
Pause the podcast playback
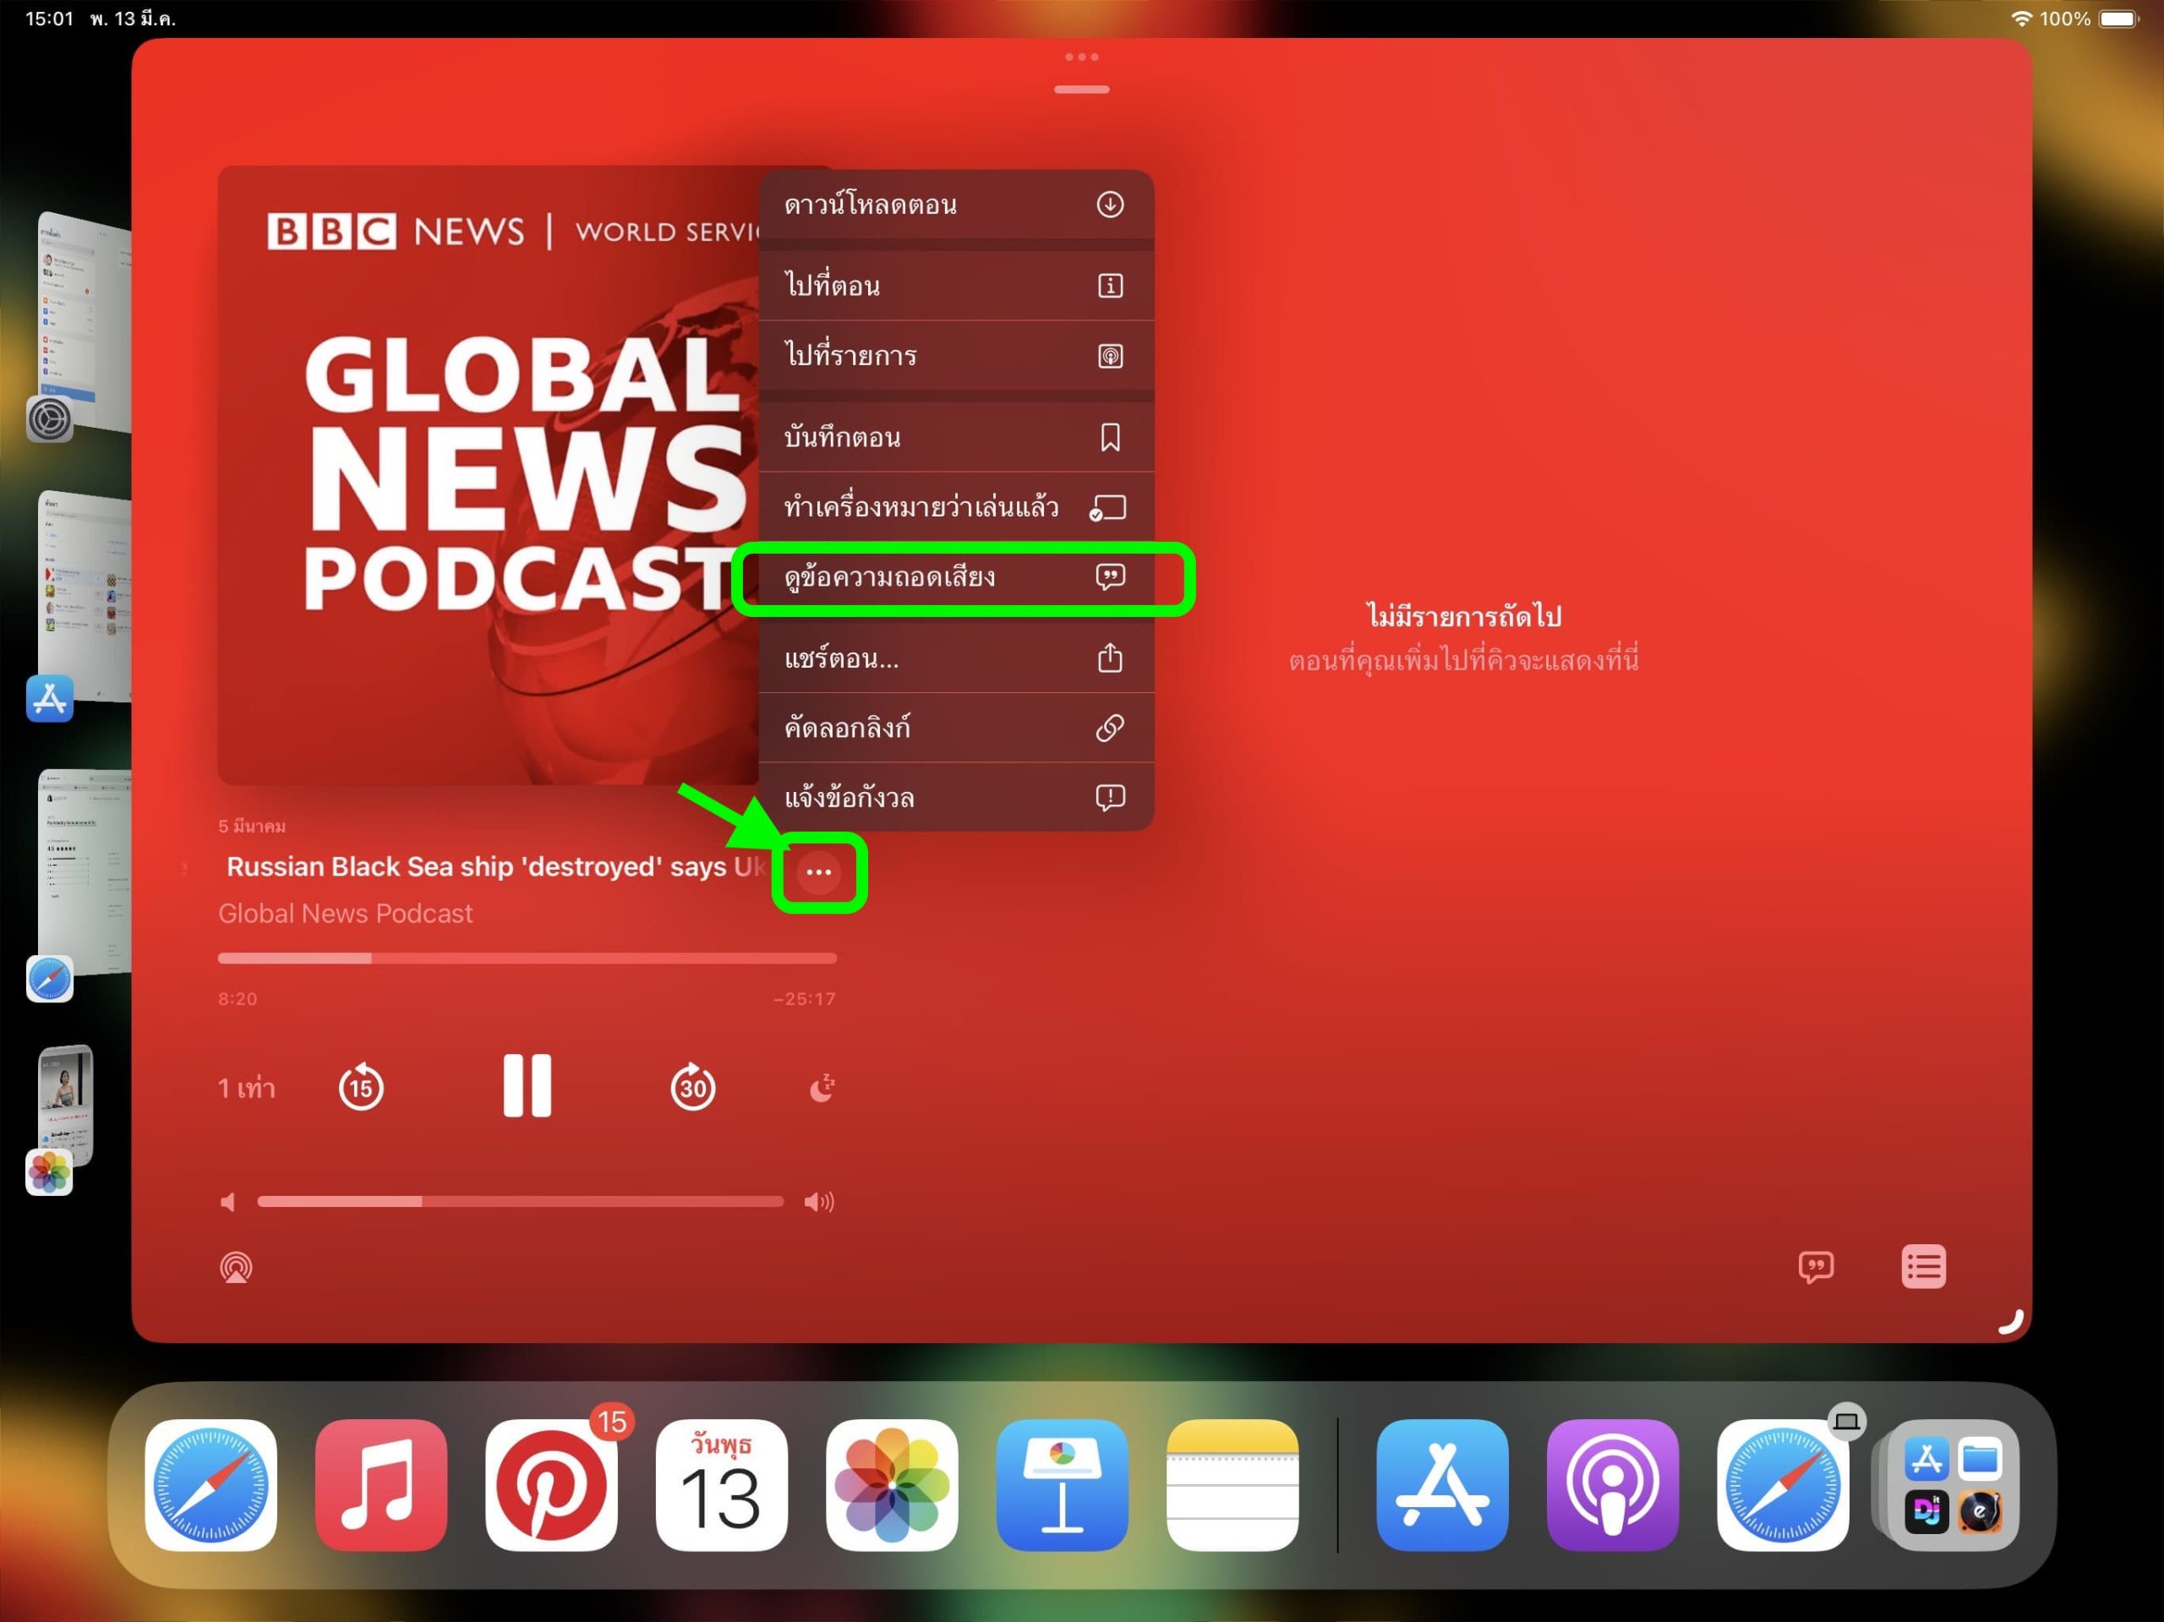coord(527,1085)
